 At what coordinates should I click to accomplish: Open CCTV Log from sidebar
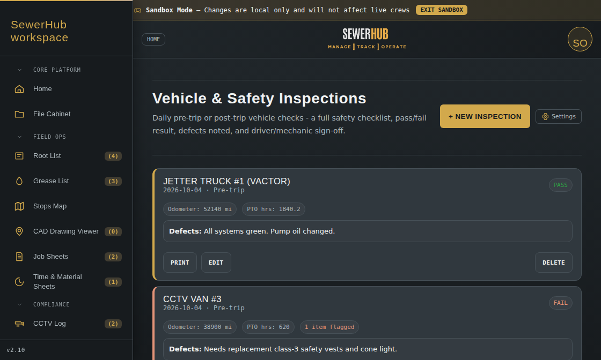point(67,324)
